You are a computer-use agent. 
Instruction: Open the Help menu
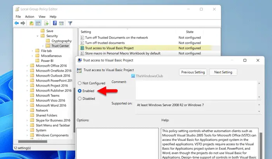click(x=53, y=17)
